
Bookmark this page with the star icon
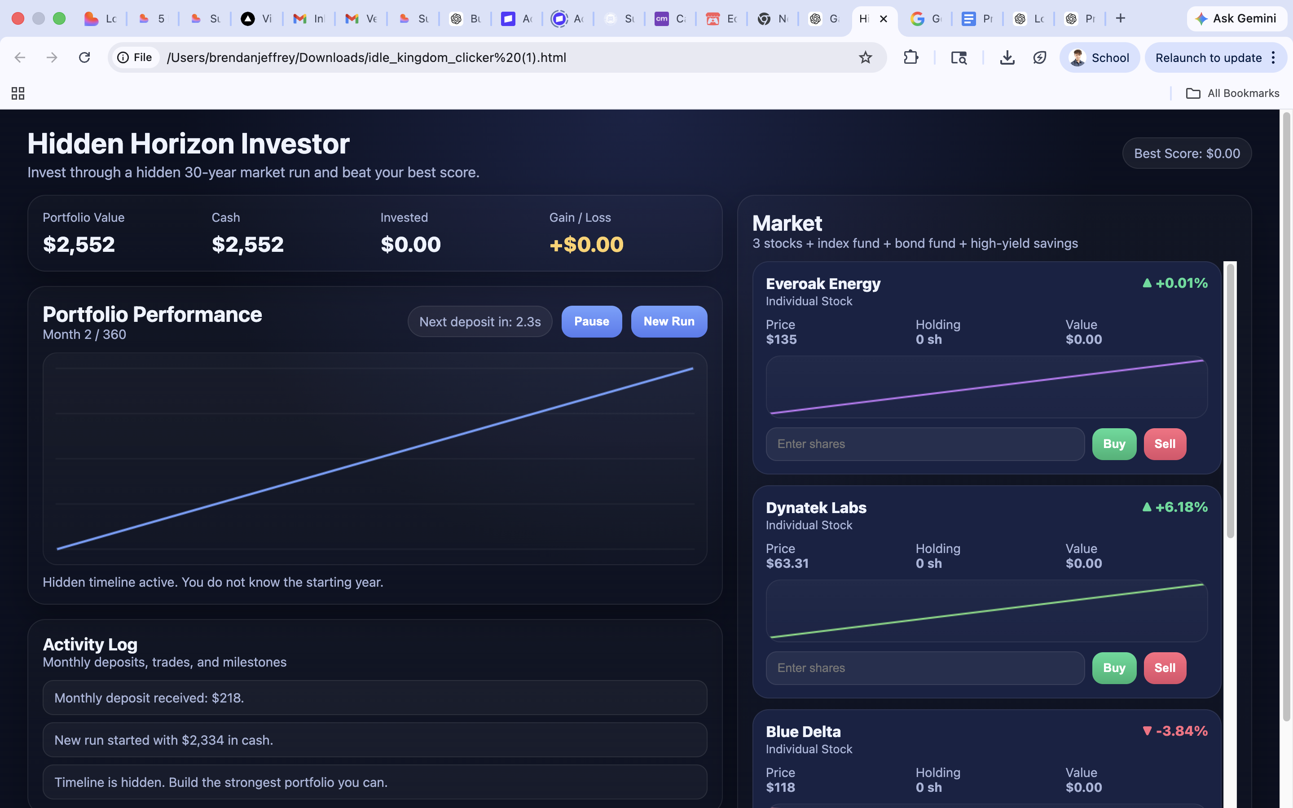pyautogui.click(x=865, y=57)
